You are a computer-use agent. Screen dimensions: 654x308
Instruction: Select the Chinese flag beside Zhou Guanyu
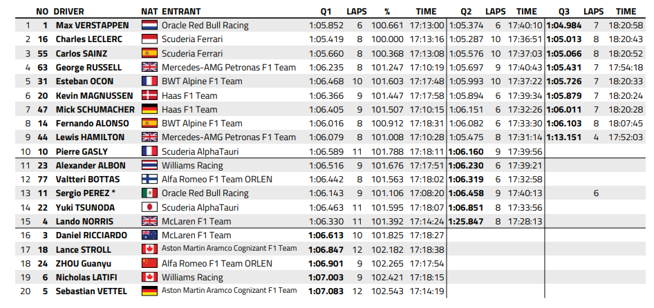coord(149,263)
